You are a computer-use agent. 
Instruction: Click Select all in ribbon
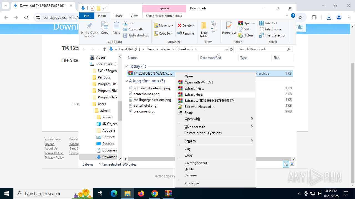[268, 23]
